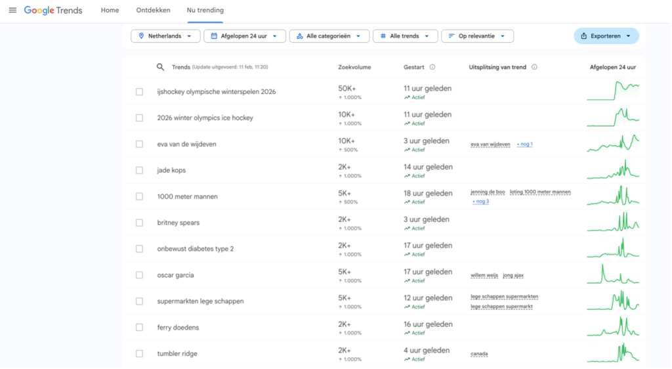Click calendar icon in Afgelopen 24 uur filter
The width and height of the screenshot is (672, 369).
214,36
